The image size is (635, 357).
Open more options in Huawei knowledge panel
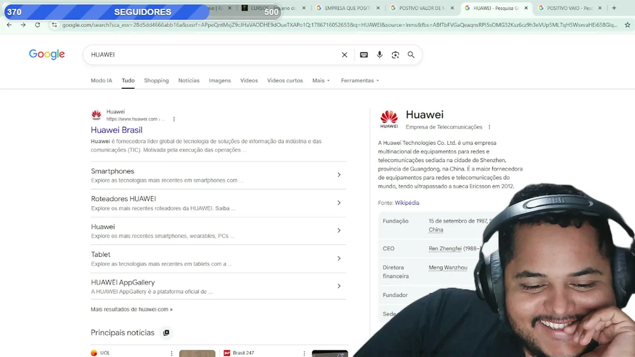click(489, 127)
